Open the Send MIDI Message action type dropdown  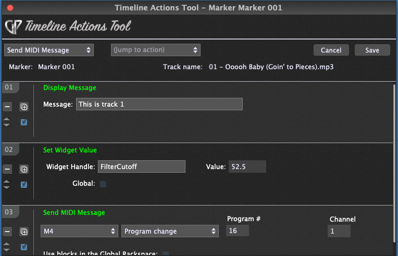(x=49, y=50)
